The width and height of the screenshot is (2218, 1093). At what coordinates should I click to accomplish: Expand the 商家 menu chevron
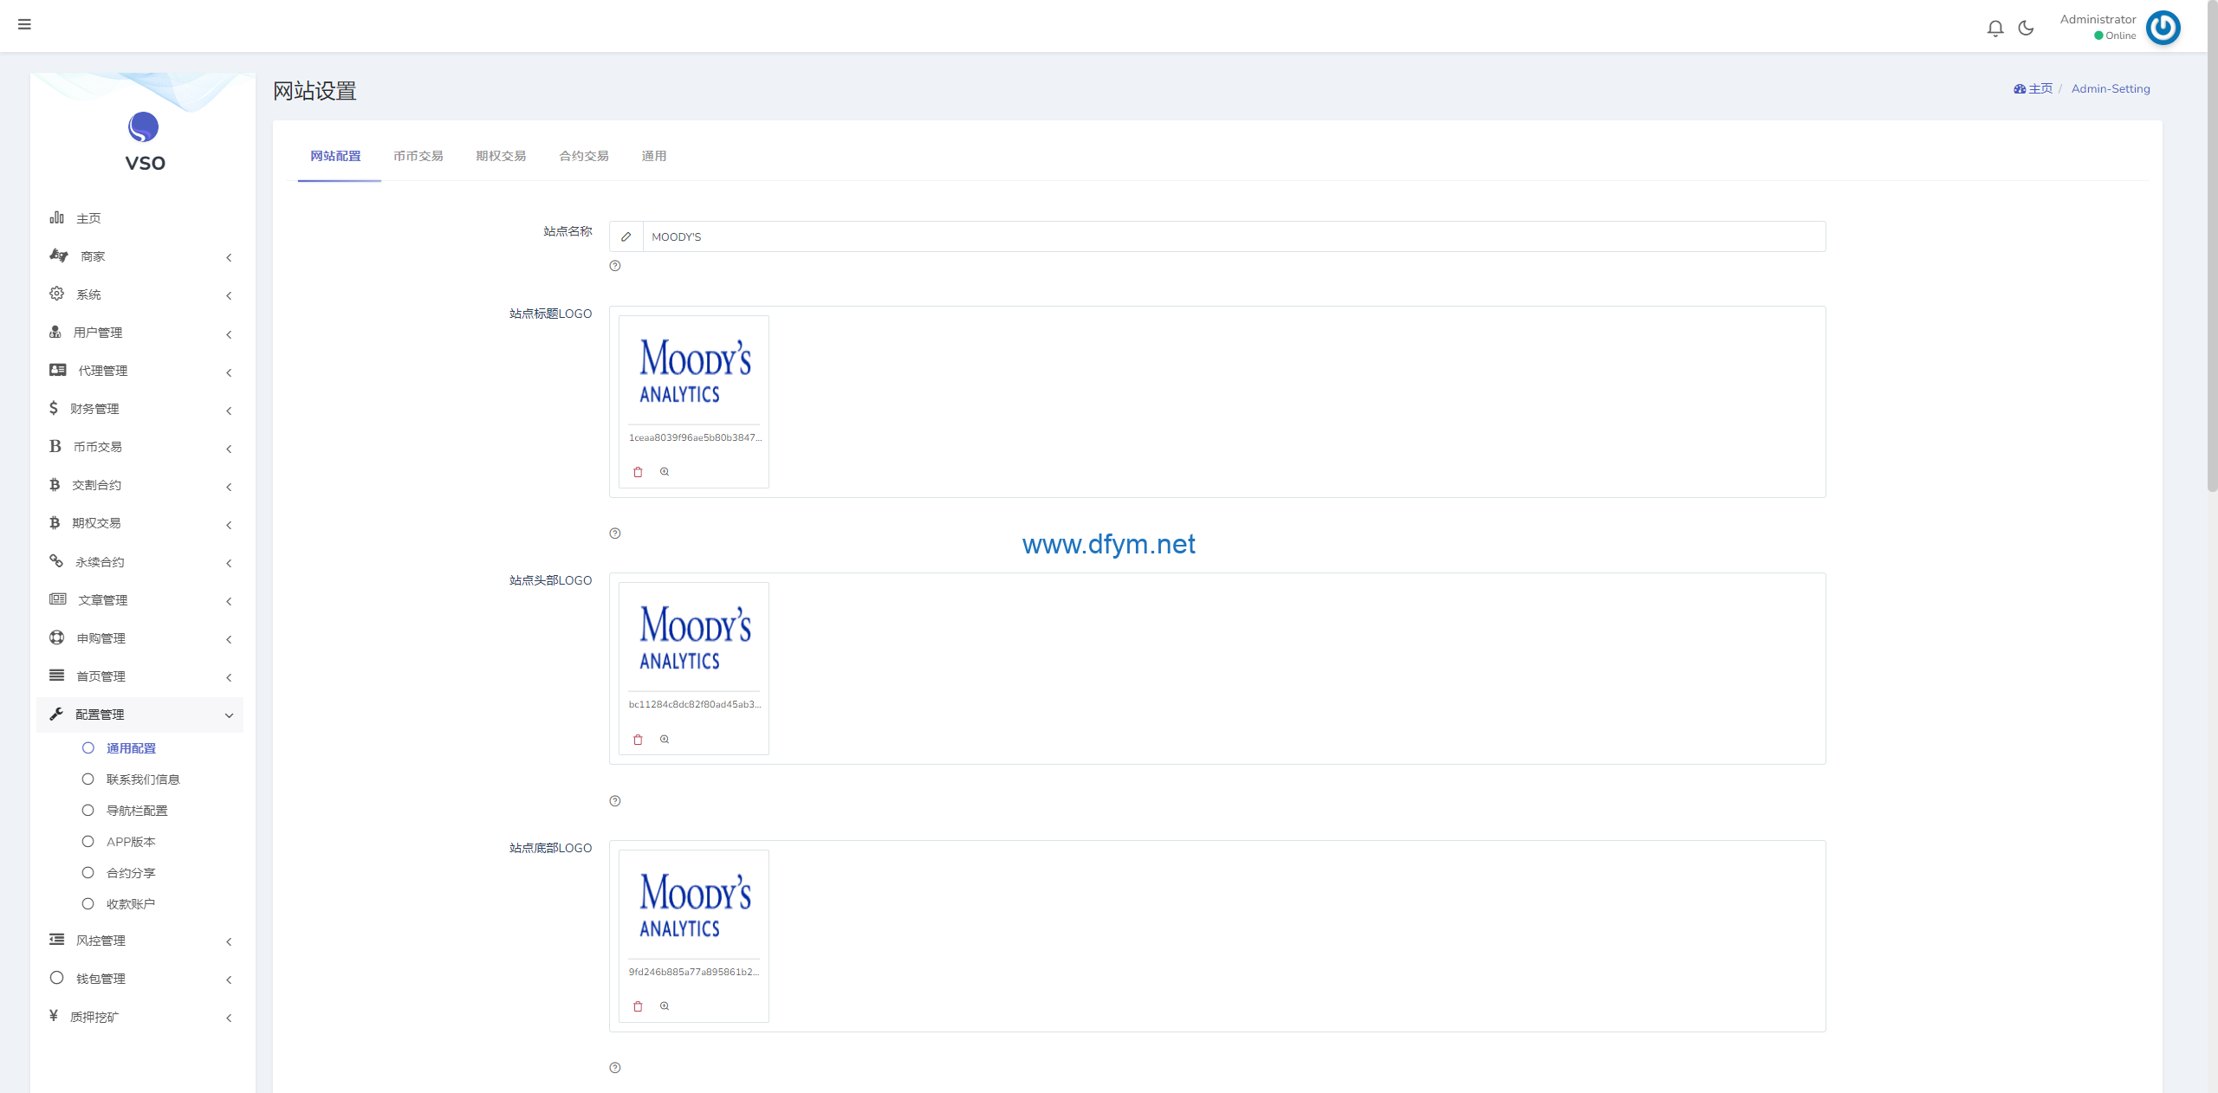point(229,257)
